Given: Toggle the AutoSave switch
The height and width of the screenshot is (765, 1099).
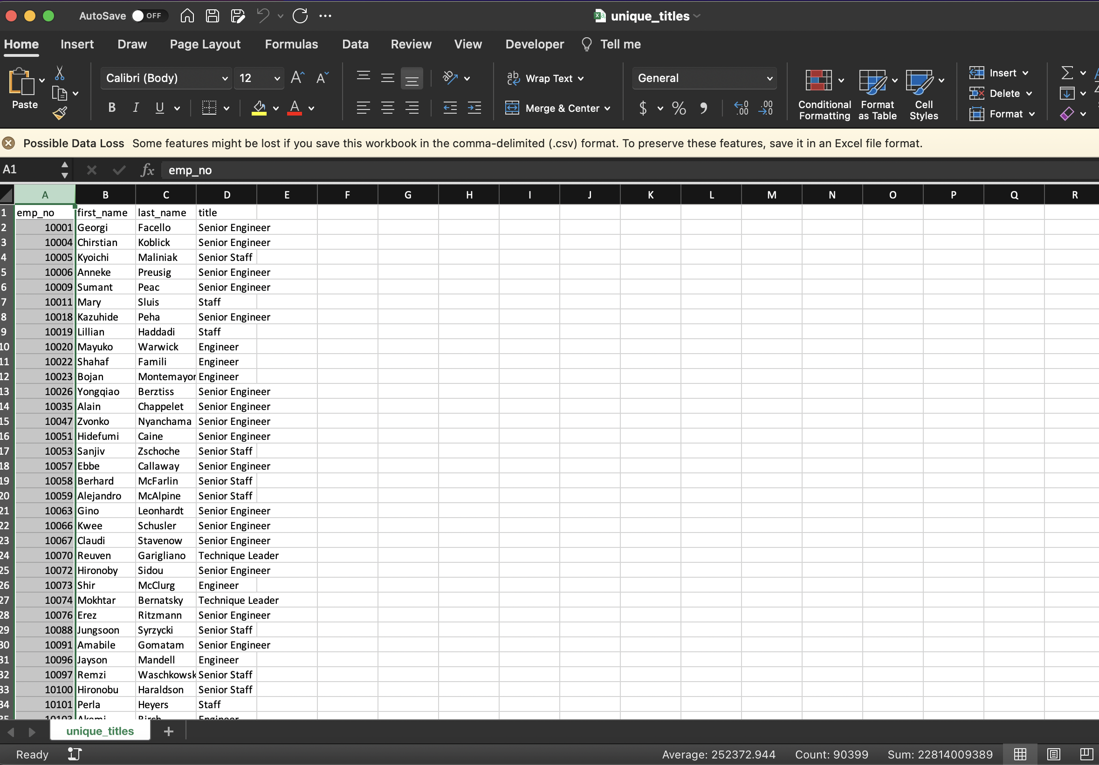Looking at the screenshot, I should point(149,16).
